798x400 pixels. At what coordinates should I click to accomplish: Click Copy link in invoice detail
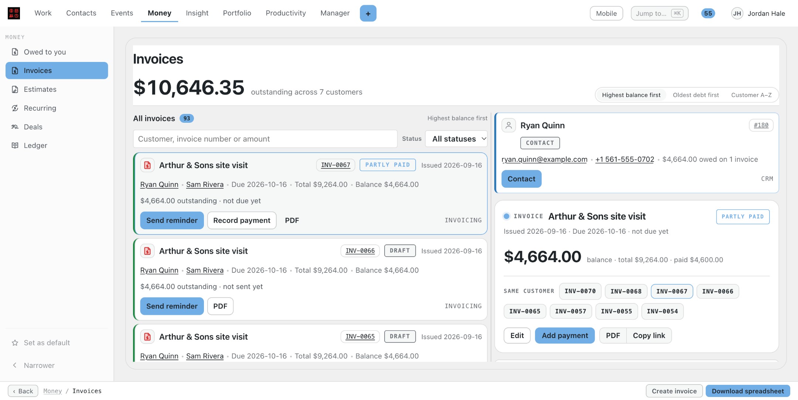click(x=649, y=335)
